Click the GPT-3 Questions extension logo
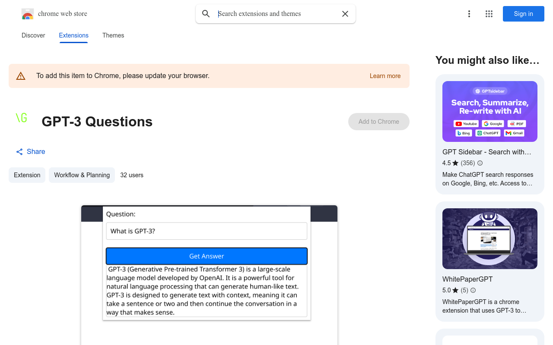 point(22,118)
